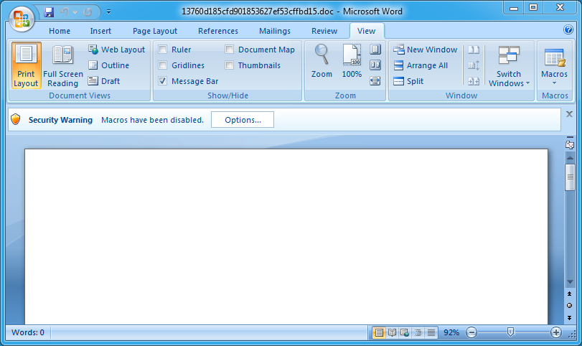This screenshot has height=346, width=582.
Task: Click the Next Page double-arrow button
Action: point(569,318)
